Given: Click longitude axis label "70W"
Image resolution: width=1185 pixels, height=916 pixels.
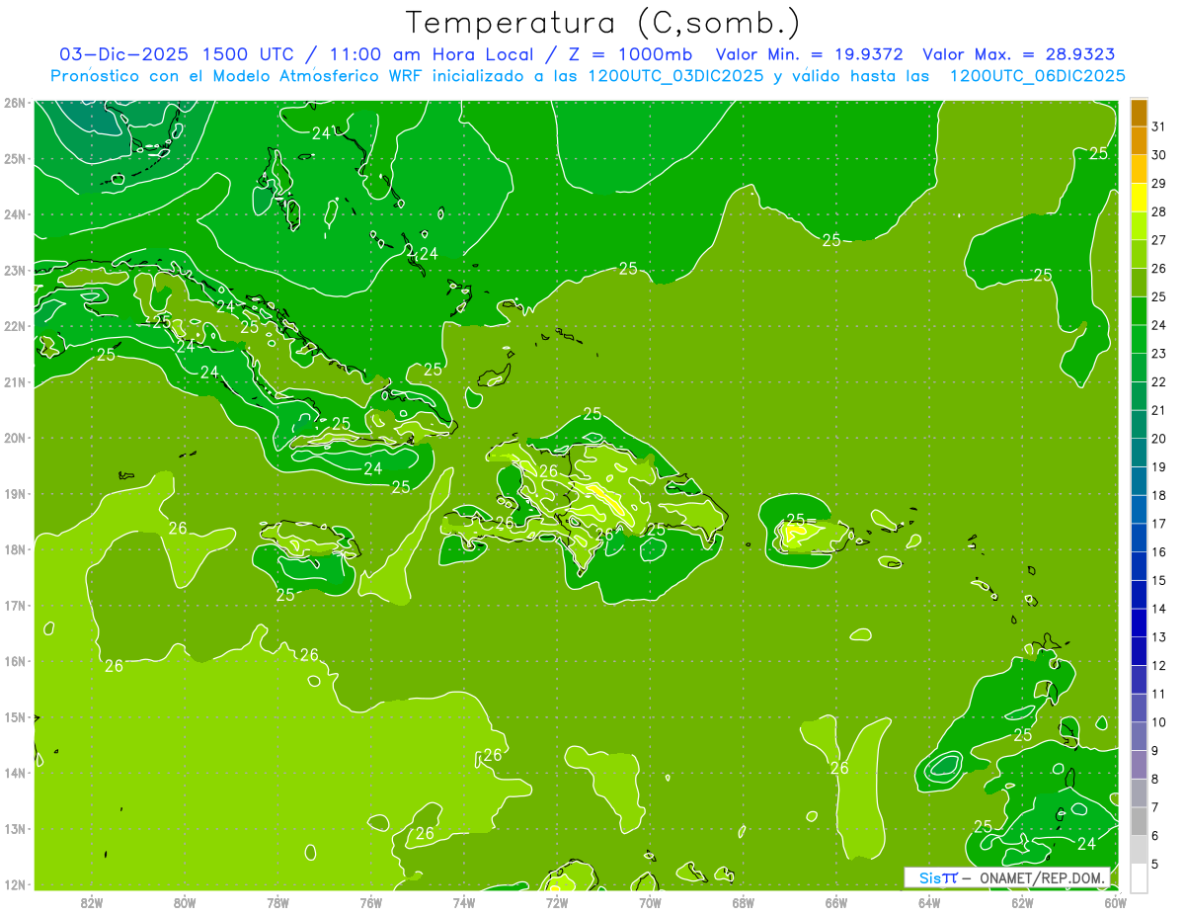Looking at the screenshot, I should 650,902.
